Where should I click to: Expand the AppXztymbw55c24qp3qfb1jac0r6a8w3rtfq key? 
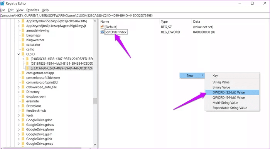pyautogui.click(x=19, y=21)
